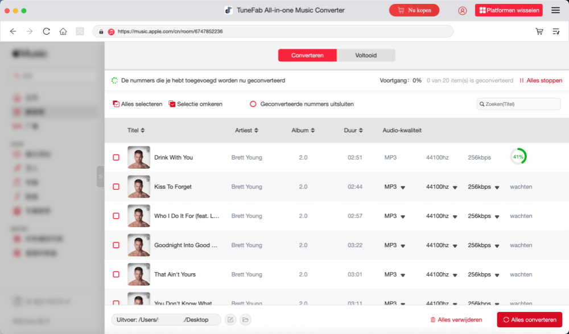Open 44100hz sample rate dropdown for That Ain't Yours
This screenshot has width=569, height=334.
pyautogui.click(x=455, y=275)
